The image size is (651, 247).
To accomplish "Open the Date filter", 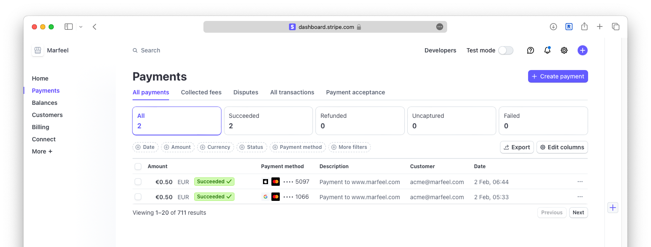I will click(x=146, y=147).
